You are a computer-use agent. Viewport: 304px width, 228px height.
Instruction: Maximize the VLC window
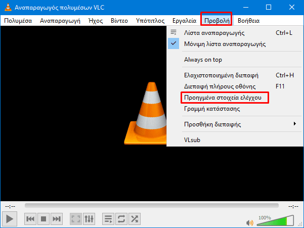coord(269,8)
